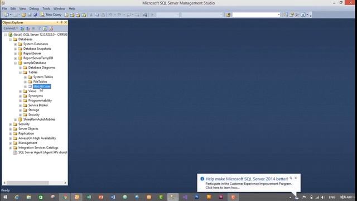Open the View menu
The image size is (357, 201).
click(22, 9)
